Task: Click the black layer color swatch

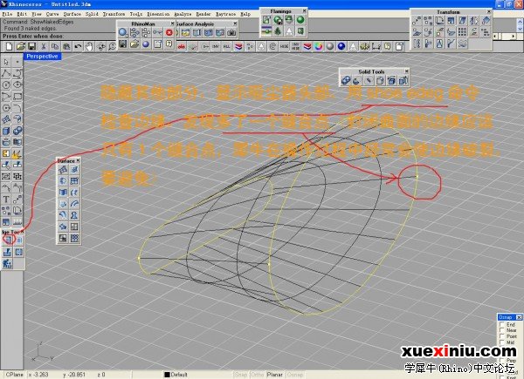Action: pos(167,375)
